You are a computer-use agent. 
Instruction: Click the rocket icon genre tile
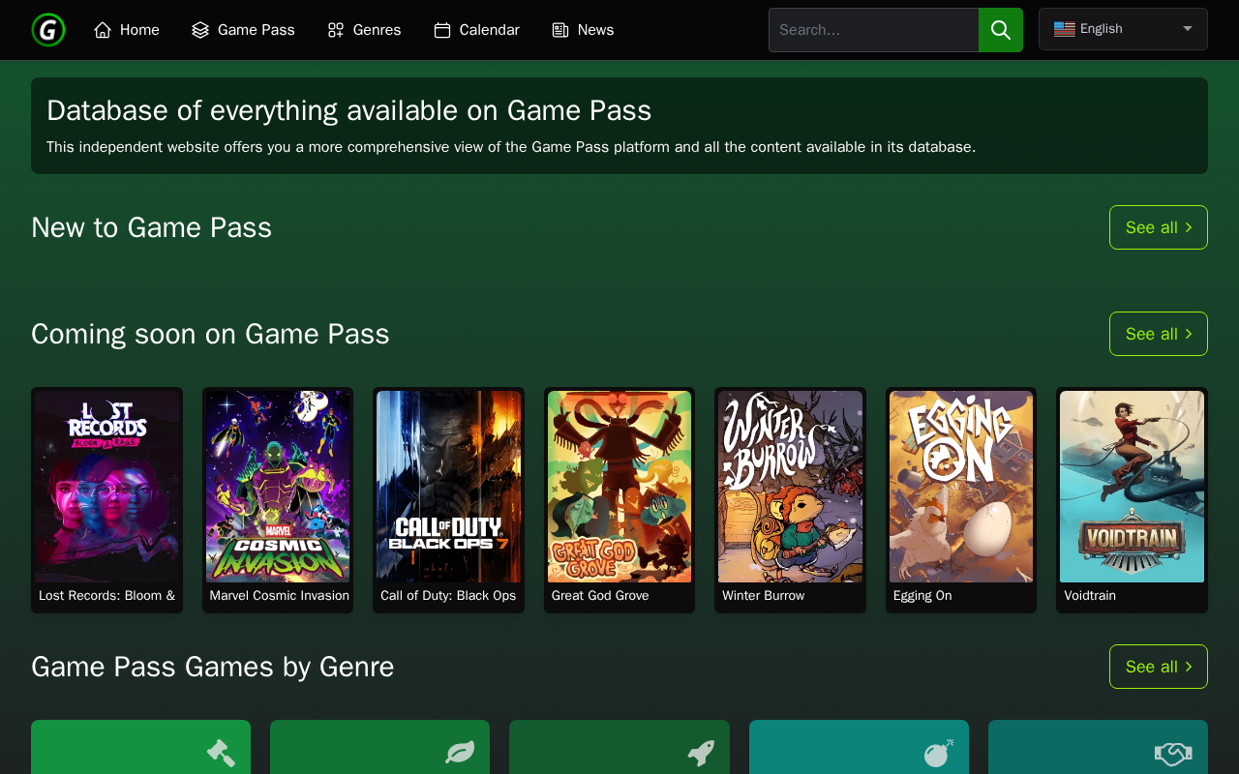point(619,747)
